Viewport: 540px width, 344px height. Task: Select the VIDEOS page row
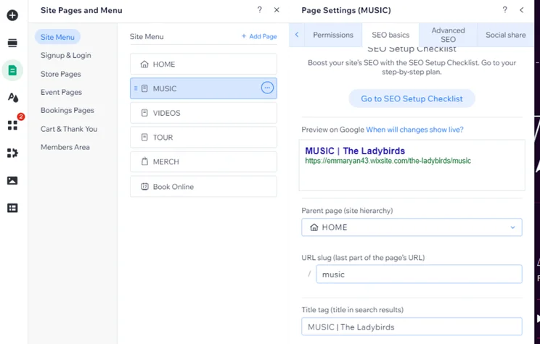click(x=203, y=113)
